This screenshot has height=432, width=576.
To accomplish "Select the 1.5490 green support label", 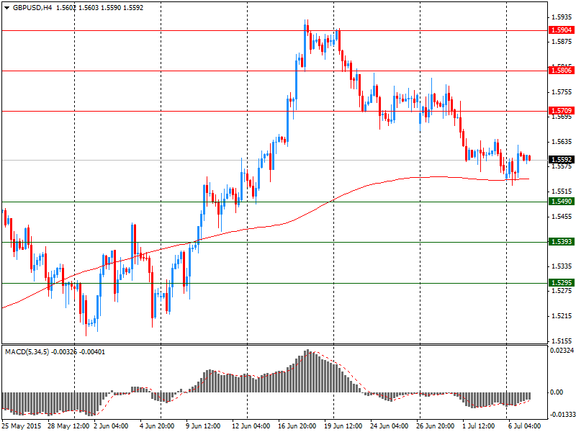I will coord(561,202).
